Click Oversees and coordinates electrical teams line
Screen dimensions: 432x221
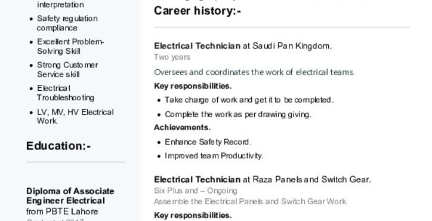tap(254, 72)
